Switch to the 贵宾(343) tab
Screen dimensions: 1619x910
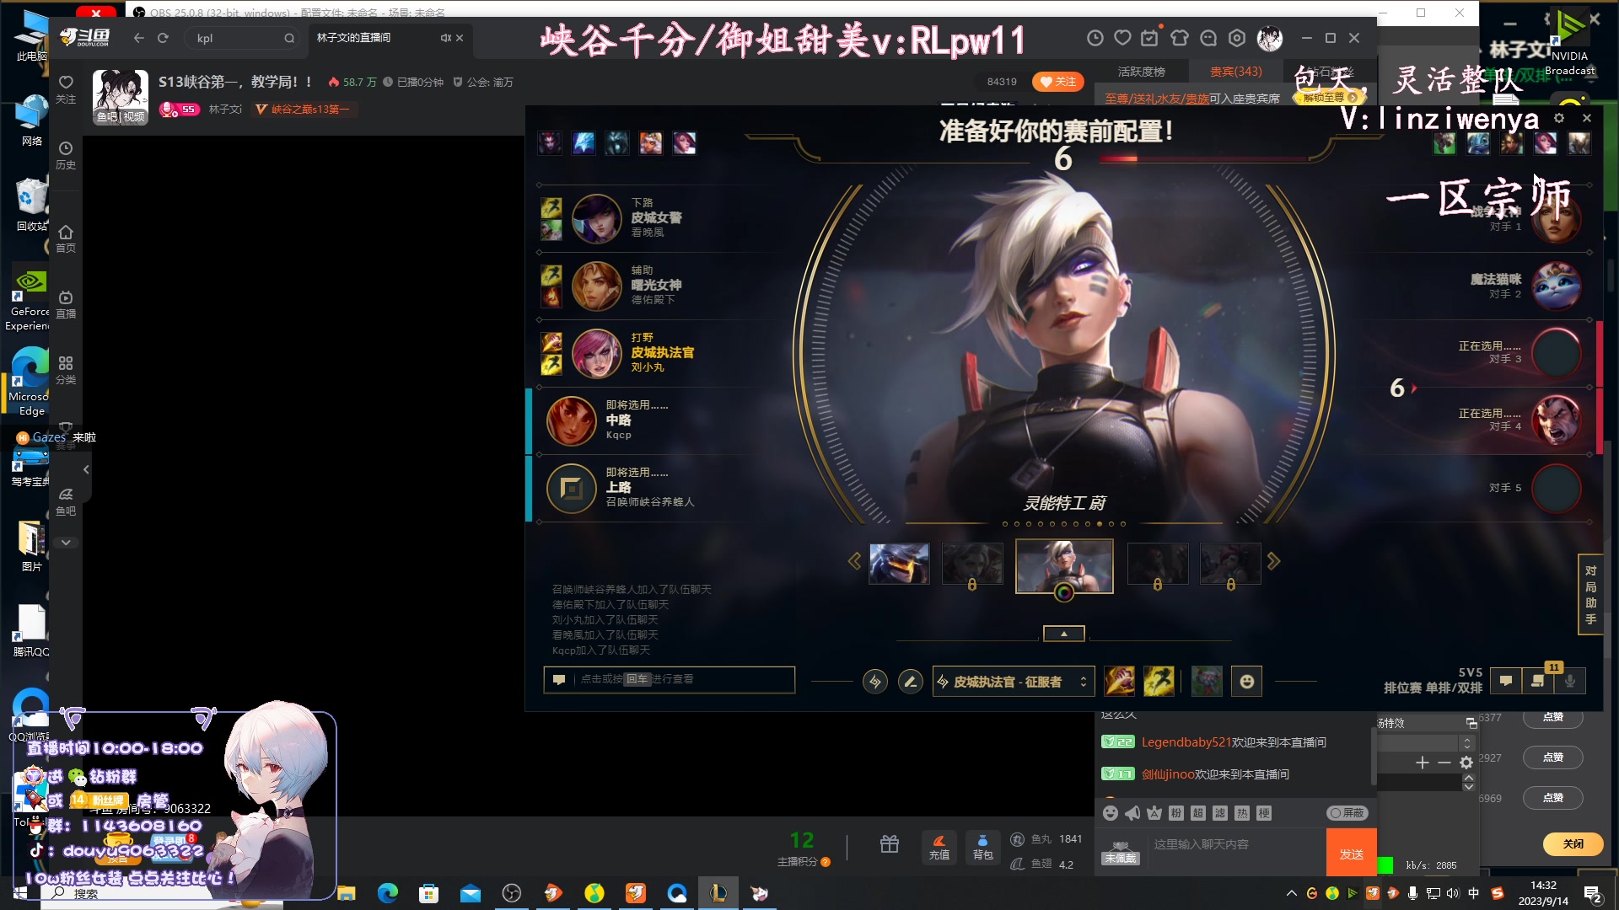(1234, 72)
